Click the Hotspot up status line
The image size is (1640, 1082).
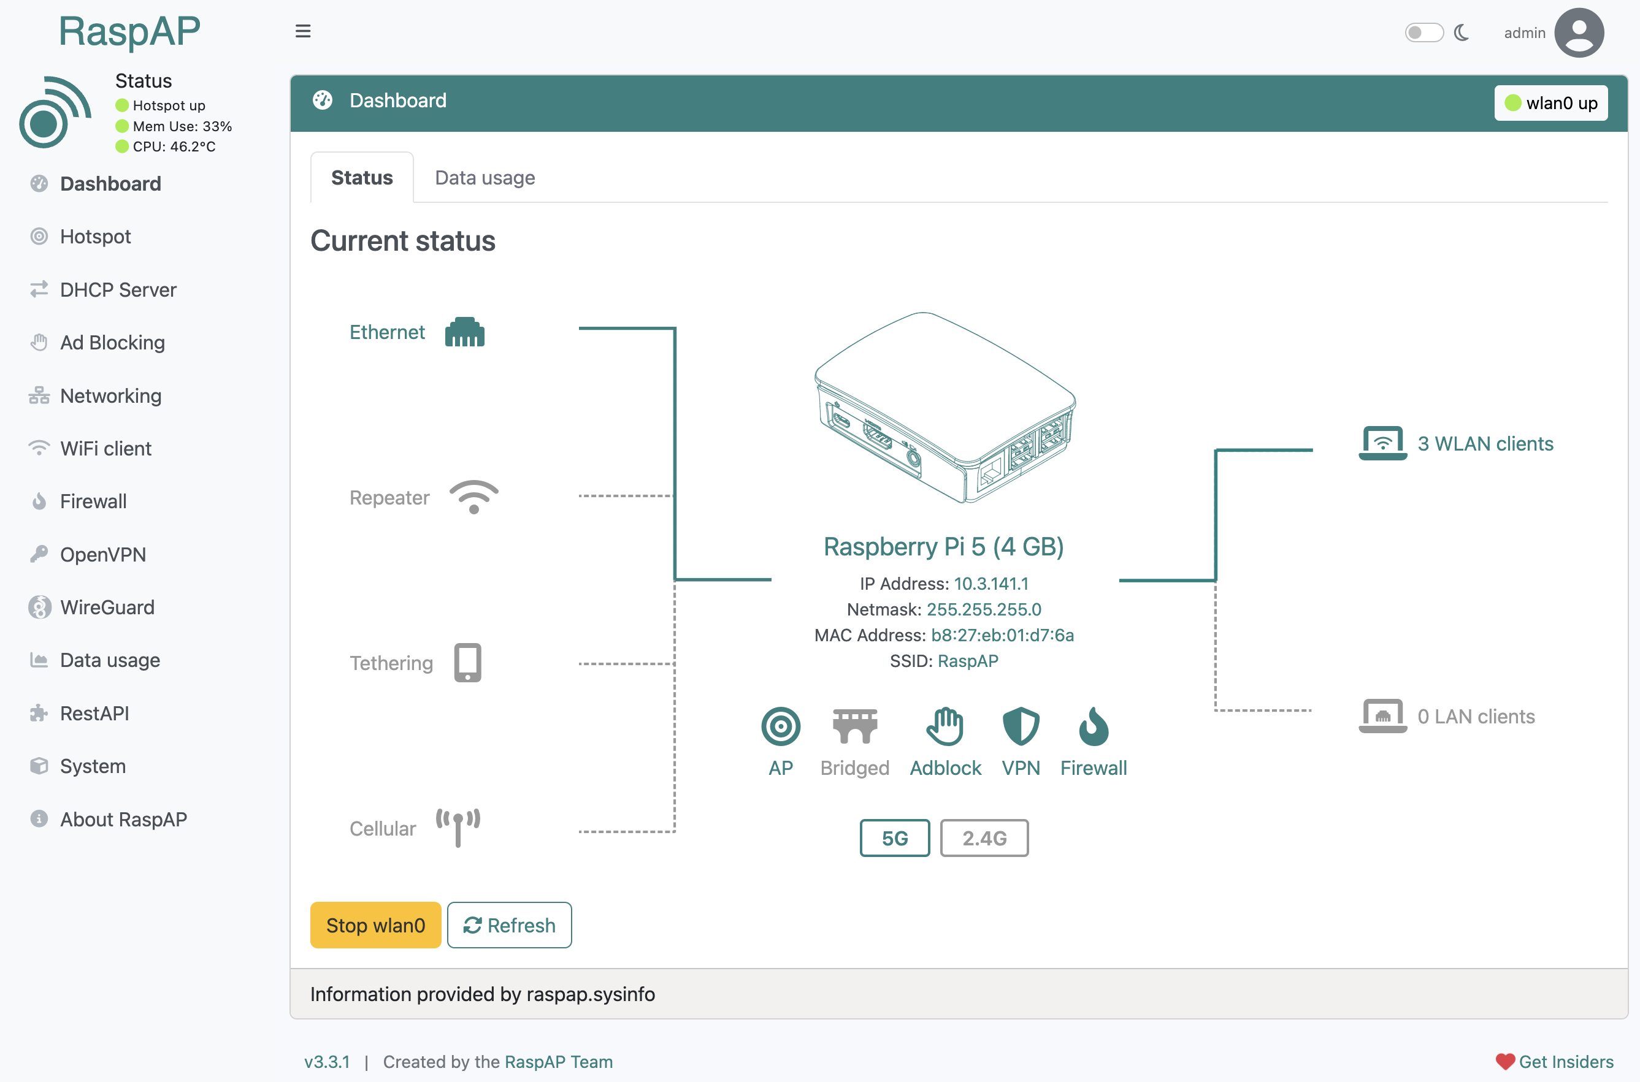[160, 105]
